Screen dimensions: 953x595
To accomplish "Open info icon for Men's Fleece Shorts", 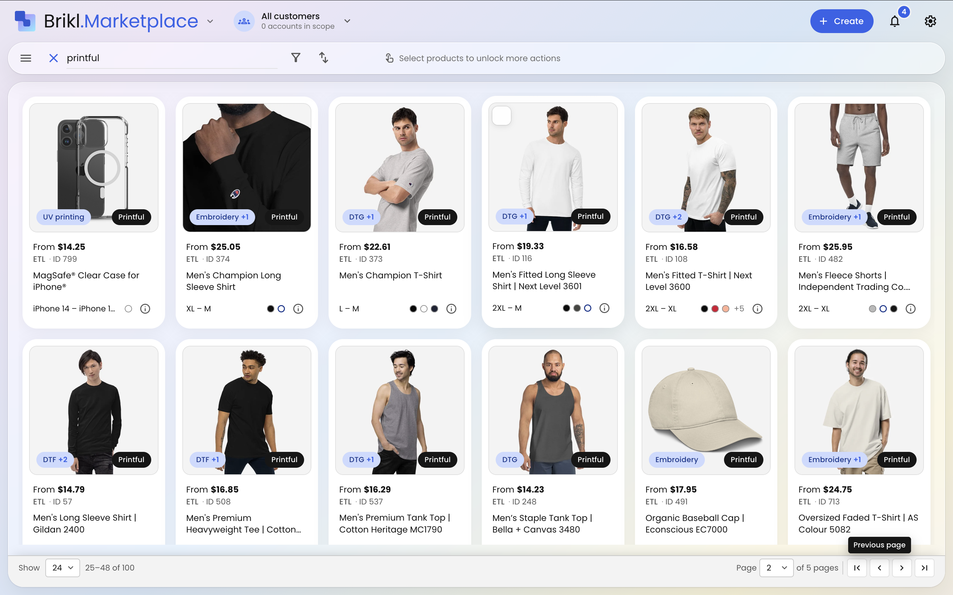I will [910, 309].
